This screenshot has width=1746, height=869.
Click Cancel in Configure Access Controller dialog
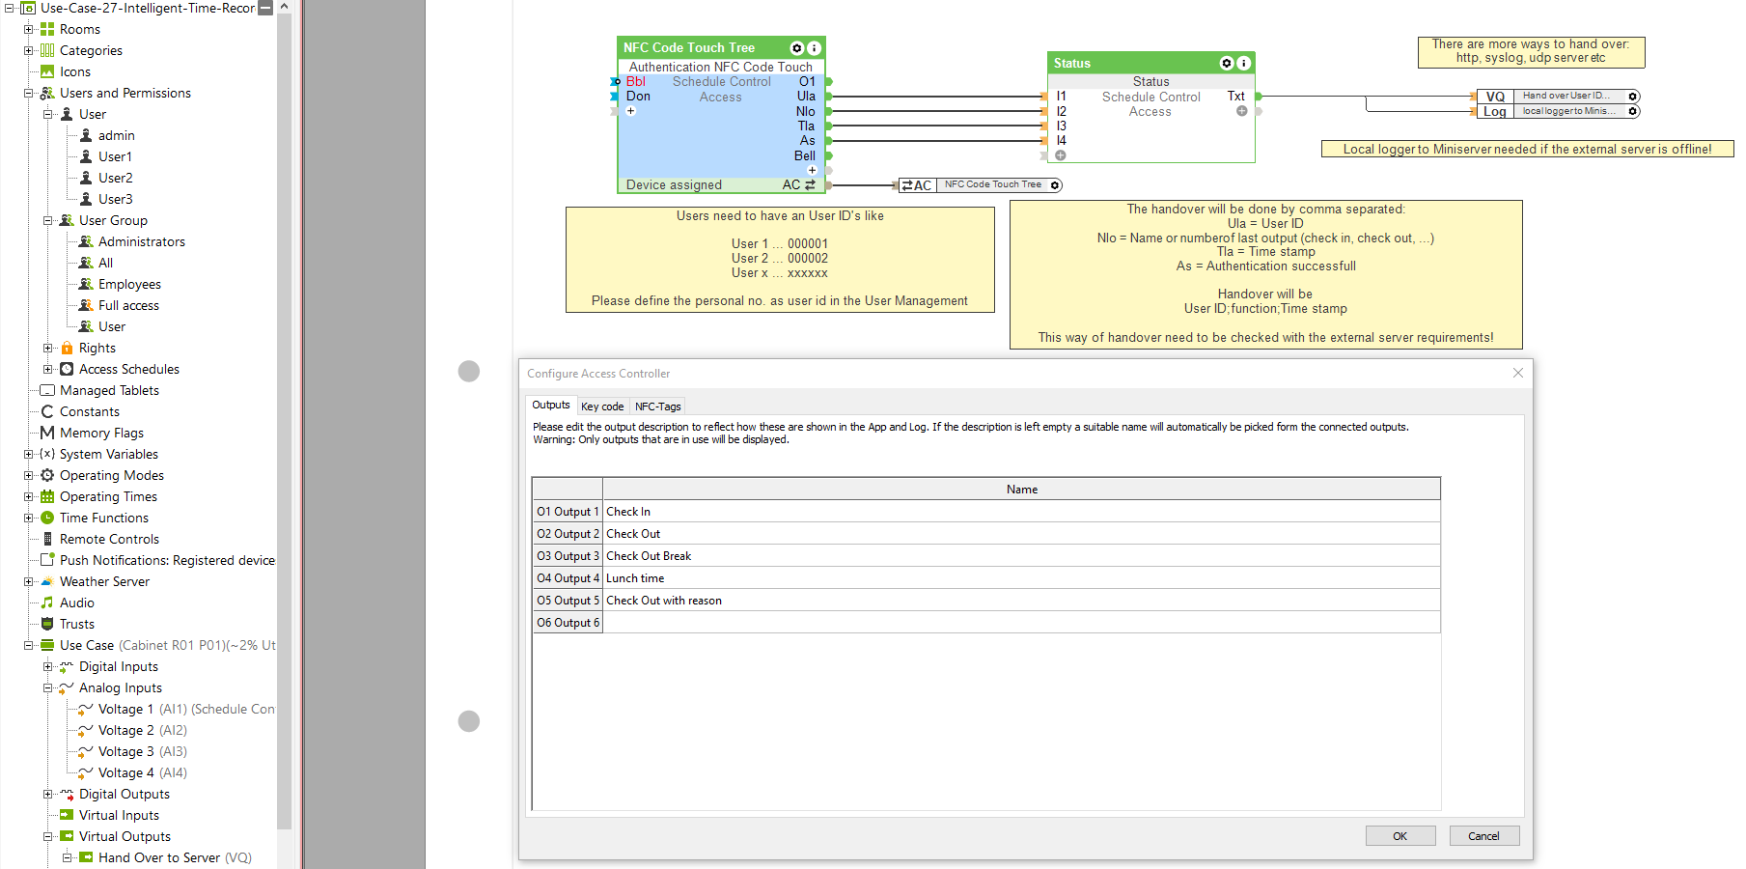(1483, 836)
